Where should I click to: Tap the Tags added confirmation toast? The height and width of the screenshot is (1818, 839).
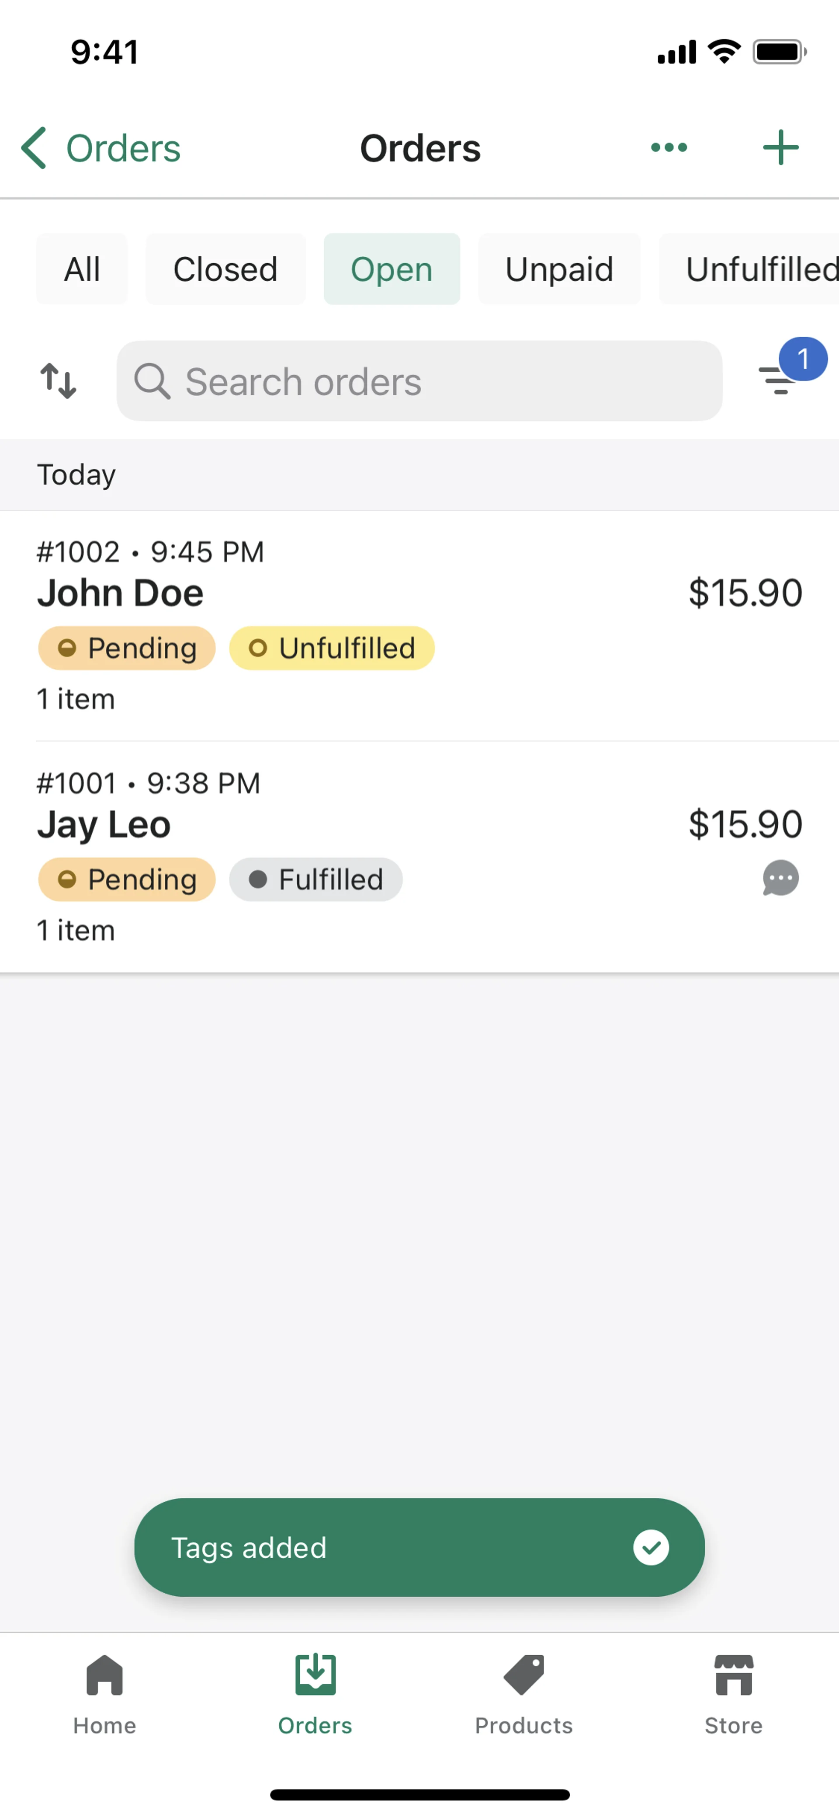[419, 1547]
